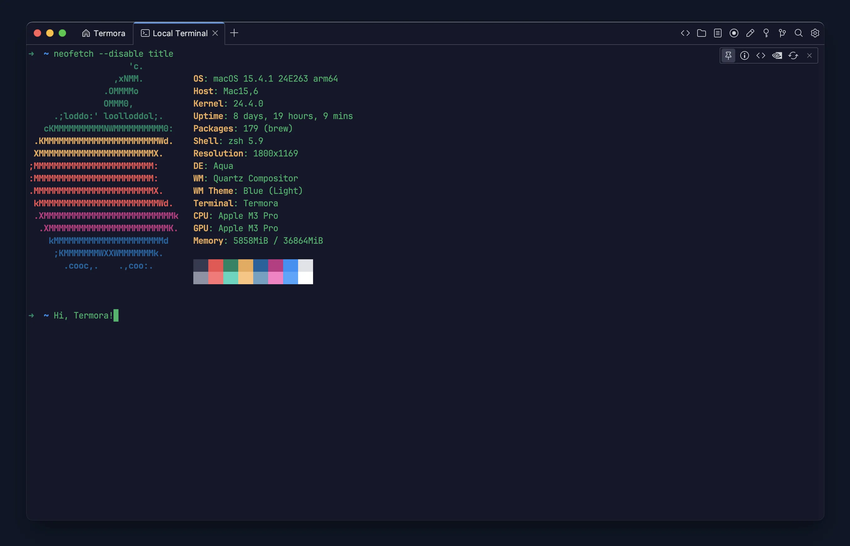Image resolution: width=850 pixels, height=546 pixels.
Task: Click the NVIDIA eye icon in floating toolbar
Action: pyautogui.click(x=777, y=55)
